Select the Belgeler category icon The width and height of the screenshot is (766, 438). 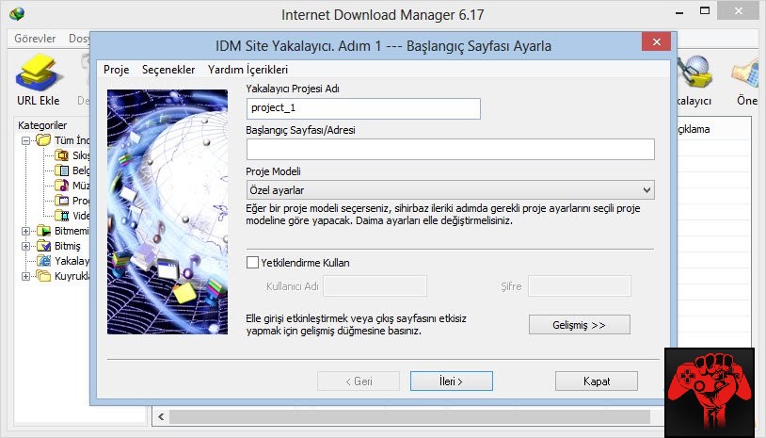point(61,170)
